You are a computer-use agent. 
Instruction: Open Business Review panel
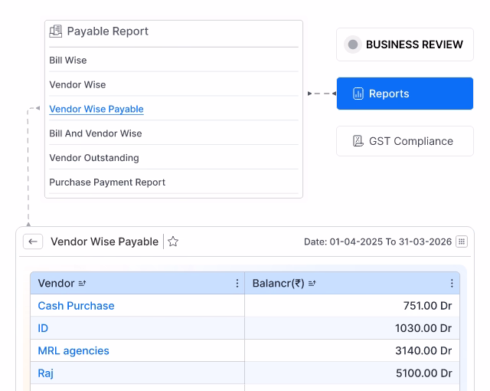[x=405, y=44]
